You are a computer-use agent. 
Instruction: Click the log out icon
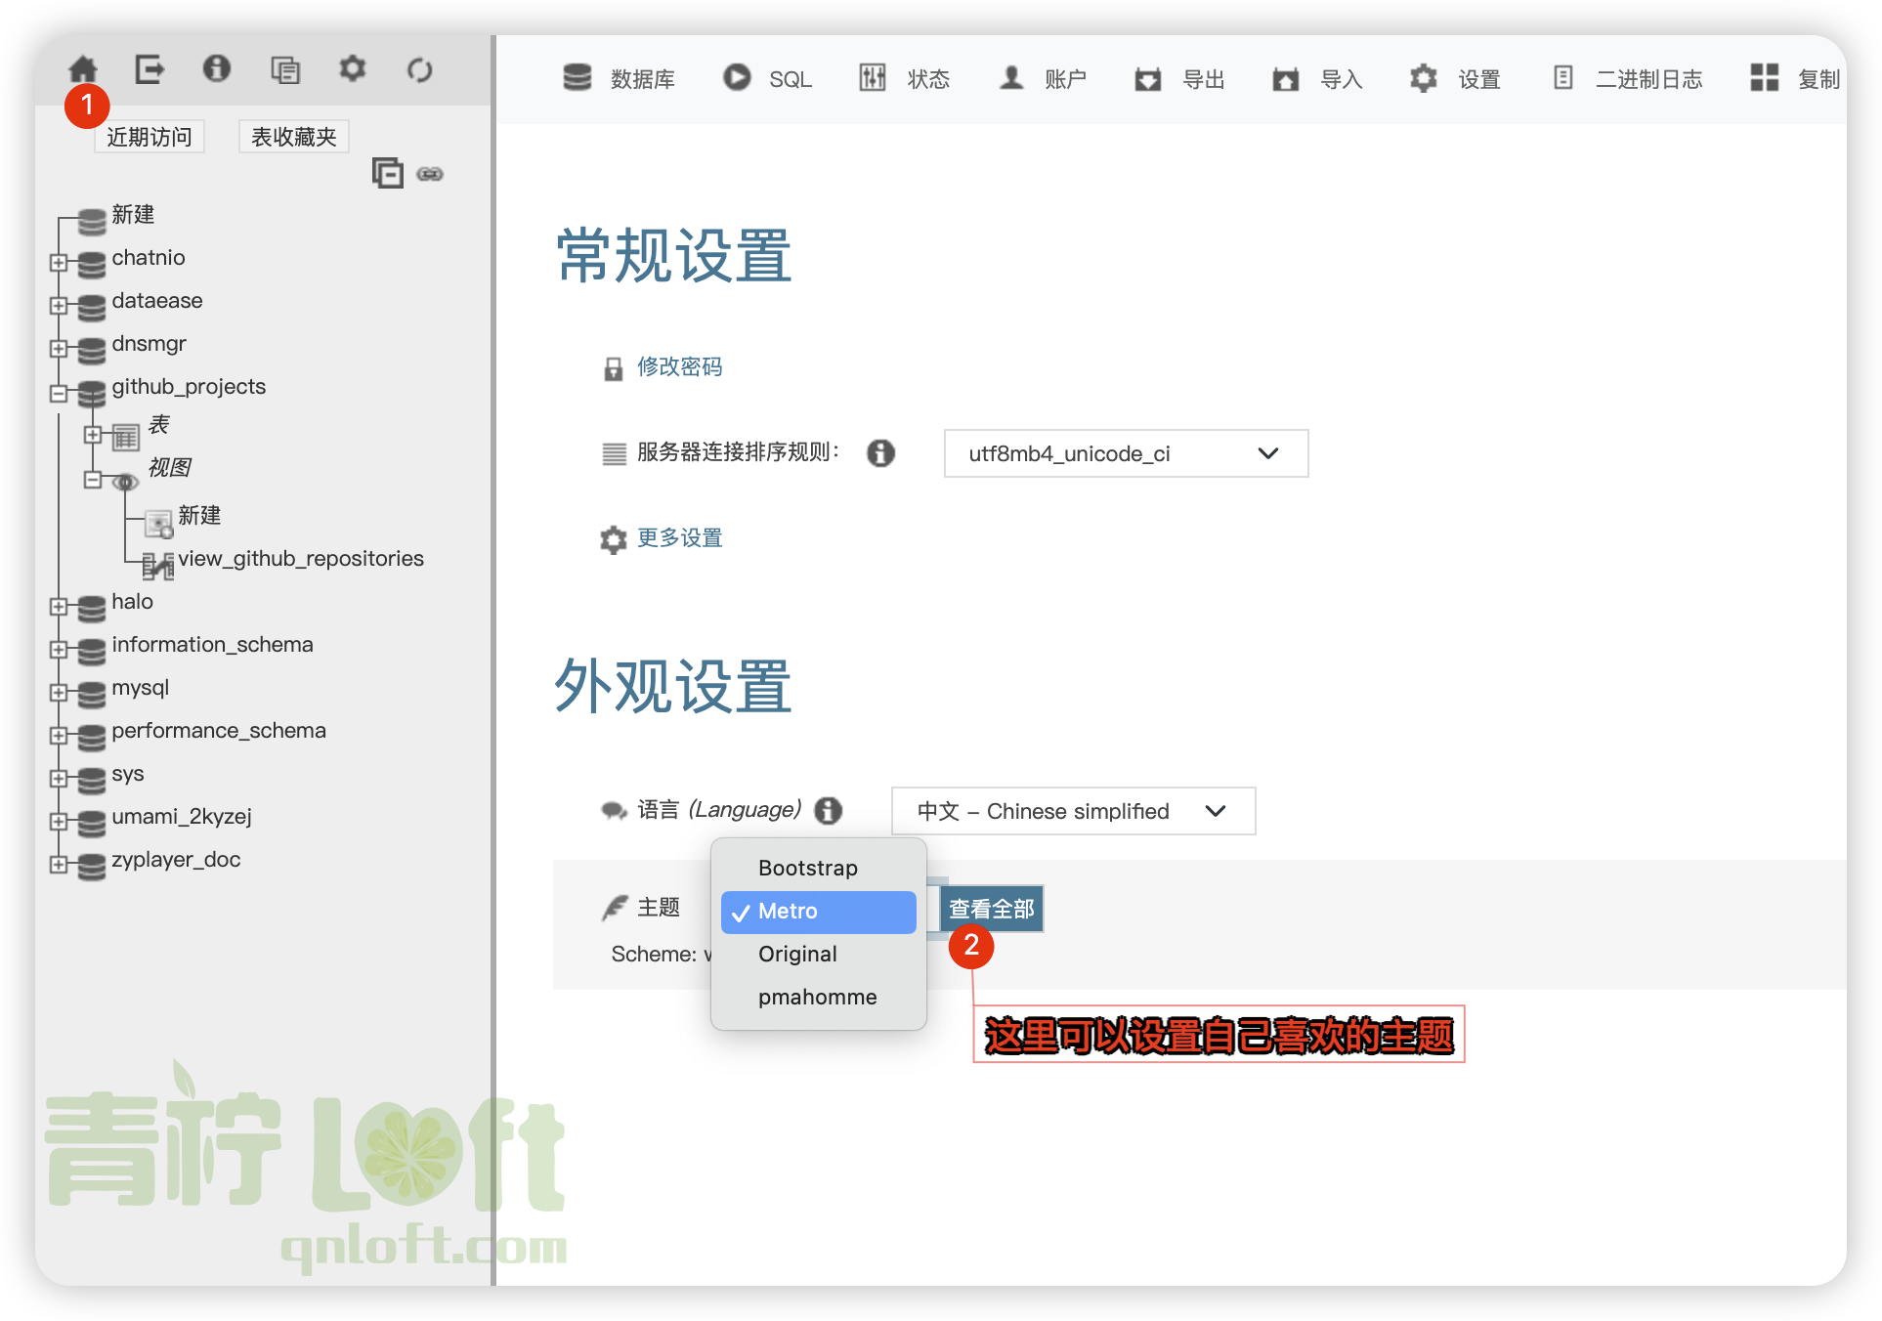tap(150, 69)
